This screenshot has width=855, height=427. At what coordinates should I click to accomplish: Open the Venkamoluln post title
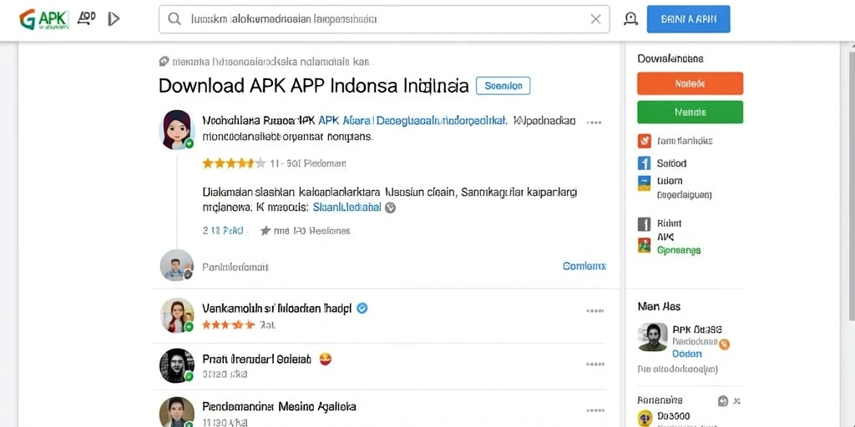(277, 309)
